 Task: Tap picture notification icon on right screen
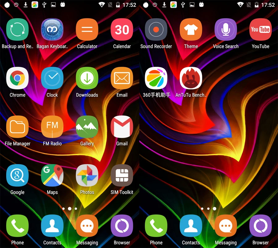[192, 5]
